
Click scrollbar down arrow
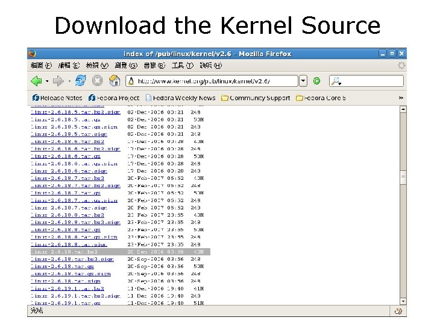[403, 301]
